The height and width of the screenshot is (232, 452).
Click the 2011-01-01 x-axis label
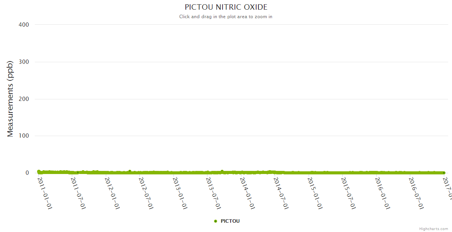(x=45, y=193)
